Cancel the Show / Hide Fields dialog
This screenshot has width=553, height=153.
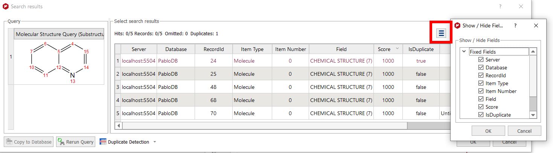524,131
